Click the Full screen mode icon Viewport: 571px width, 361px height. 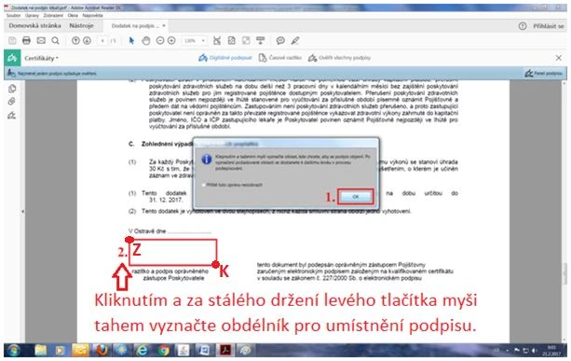246,40
